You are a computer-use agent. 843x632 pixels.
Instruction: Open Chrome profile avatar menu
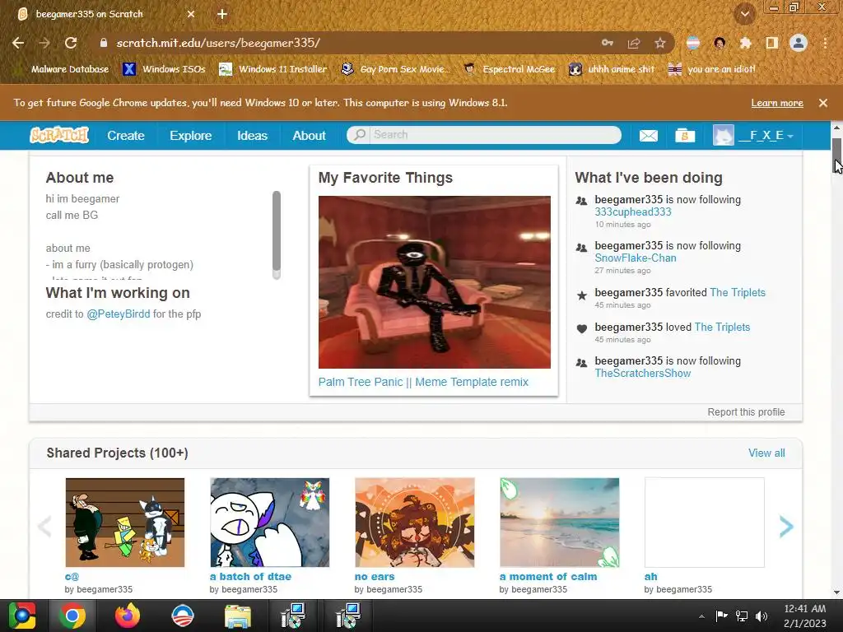(799, 43)
